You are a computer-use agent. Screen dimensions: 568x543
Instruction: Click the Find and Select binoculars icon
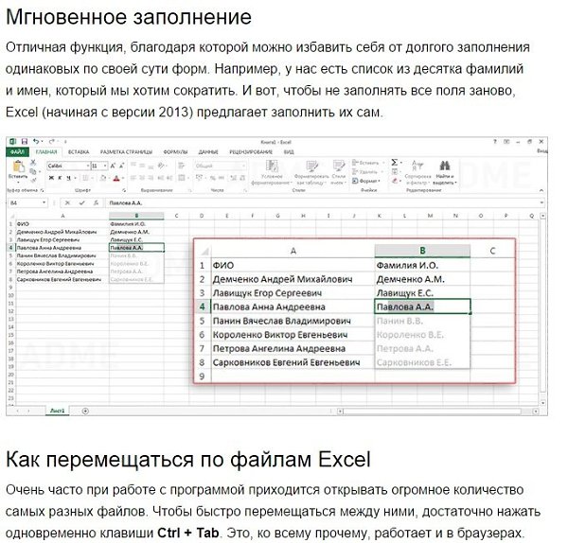coord(445,166)
